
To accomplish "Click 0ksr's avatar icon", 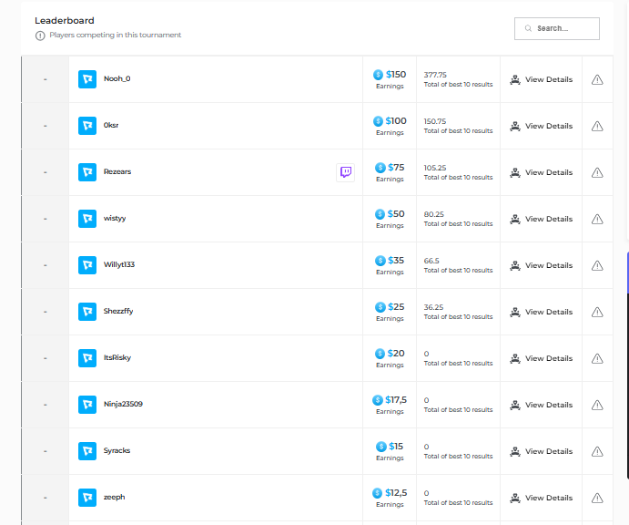I will 87,126.
